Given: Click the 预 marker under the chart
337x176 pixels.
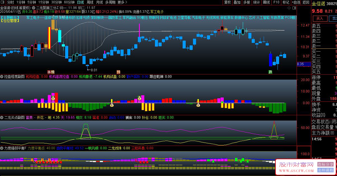Looking at the screenshot, I should tap(119, 72).
